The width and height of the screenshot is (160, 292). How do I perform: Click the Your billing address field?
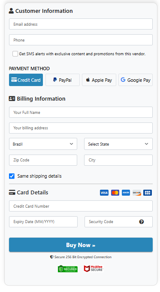pyautogui.click(x=81, y=128)
